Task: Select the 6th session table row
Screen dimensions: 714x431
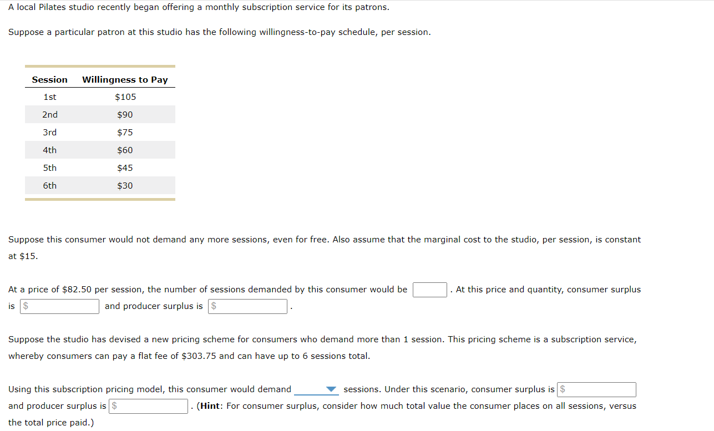Action: click(x=100, y=185)
